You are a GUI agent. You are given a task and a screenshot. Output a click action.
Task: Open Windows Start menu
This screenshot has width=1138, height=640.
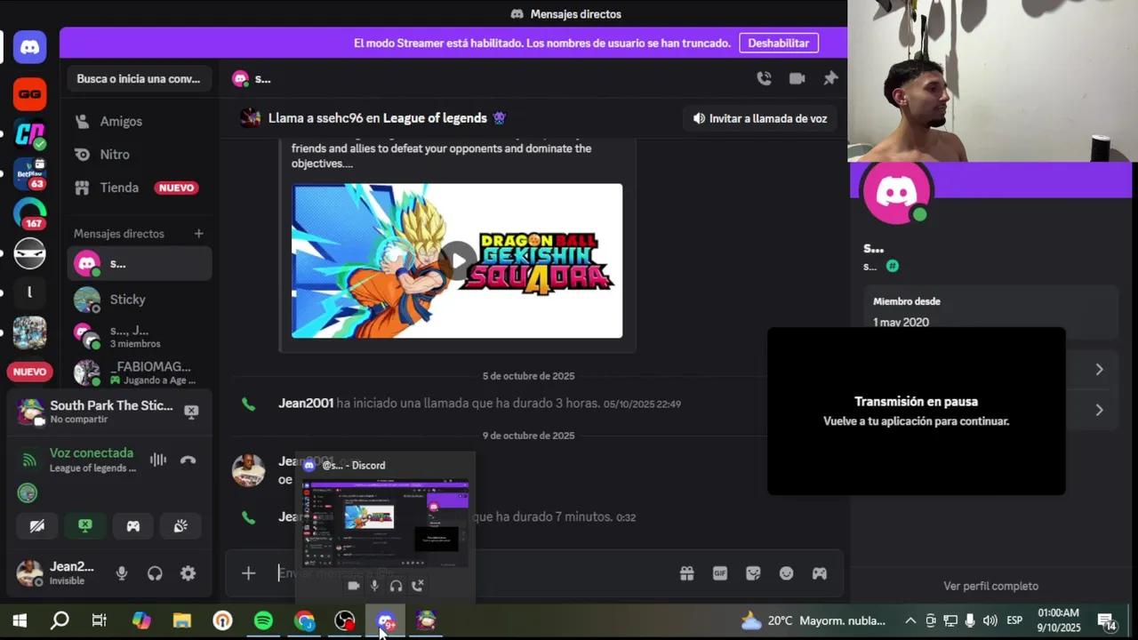[x=20, y=620]
